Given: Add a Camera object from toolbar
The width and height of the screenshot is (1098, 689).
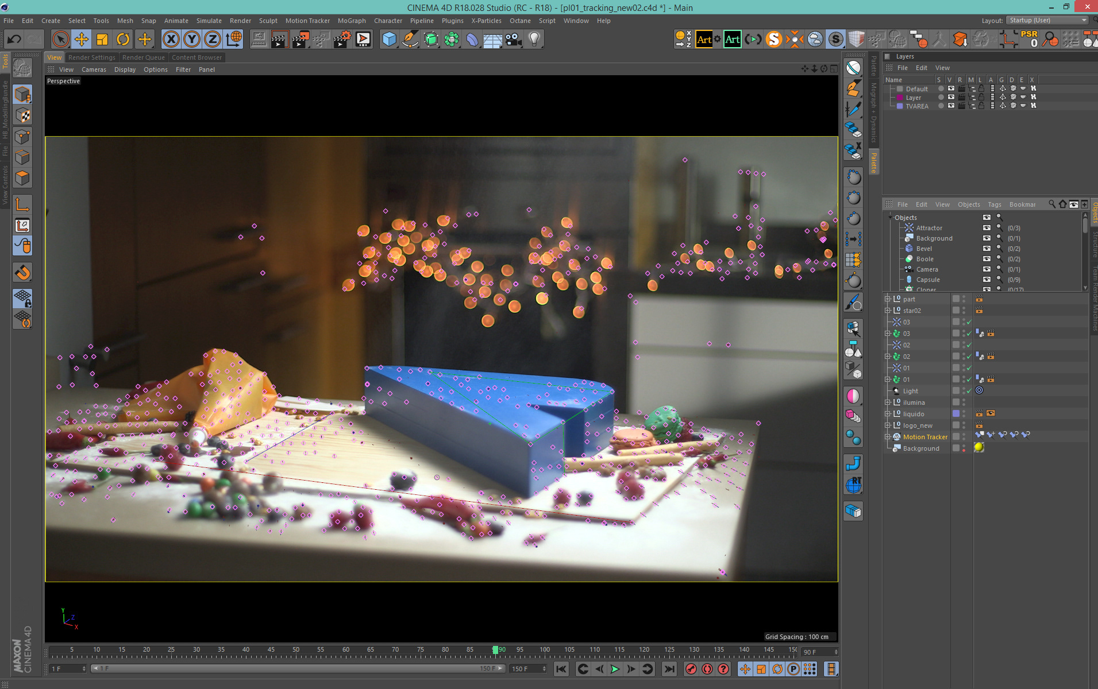Looking at the screenshot, I should pos(514,40).
